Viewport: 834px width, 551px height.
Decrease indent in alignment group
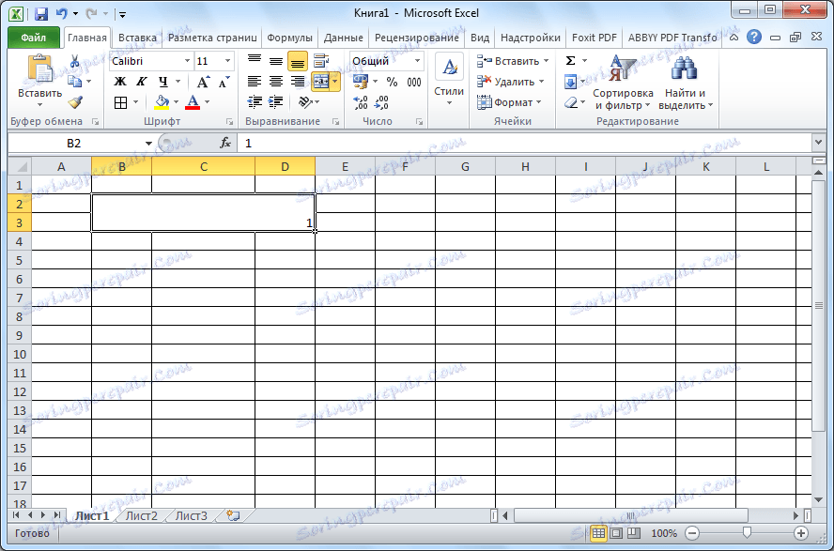(255, 101)
